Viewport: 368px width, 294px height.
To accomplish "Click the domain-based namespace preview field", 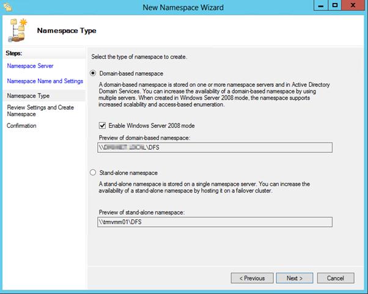I will pos(214,147).
